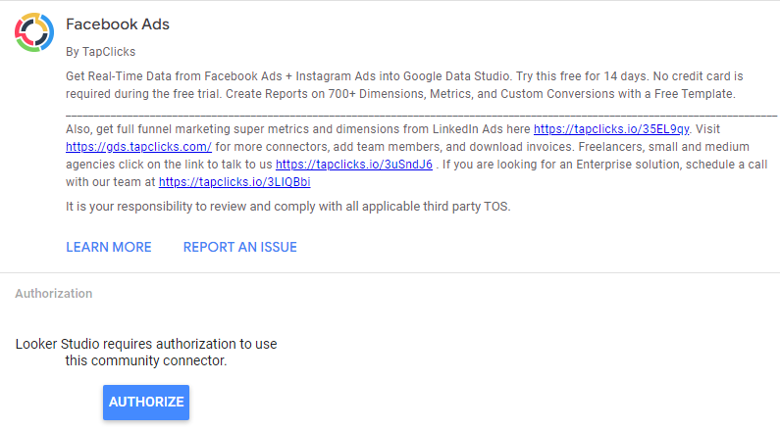Click the TapClicks connector logo icon
This screenshot has height=429, width=780.
(x=34, y=32)
